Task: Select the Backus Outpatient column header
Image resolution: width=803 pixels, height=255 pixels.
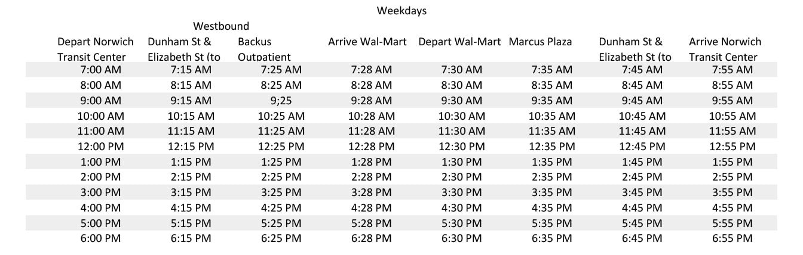Action: 264,49
